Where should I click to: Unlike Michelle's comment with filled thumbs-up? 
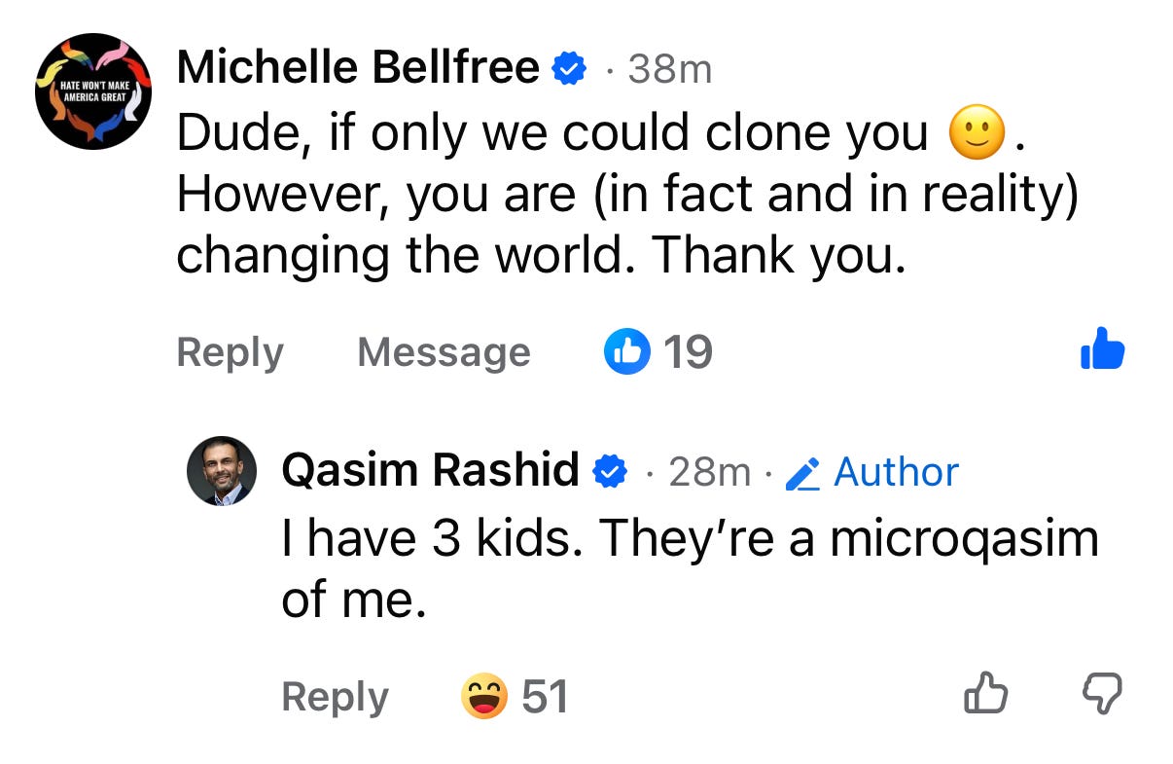click(x=1103, y=348)
